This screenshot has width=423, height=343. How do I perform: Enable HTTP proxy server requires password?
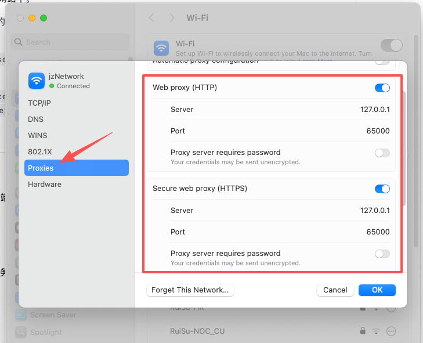pyautogui.click(x=382, y=153)
